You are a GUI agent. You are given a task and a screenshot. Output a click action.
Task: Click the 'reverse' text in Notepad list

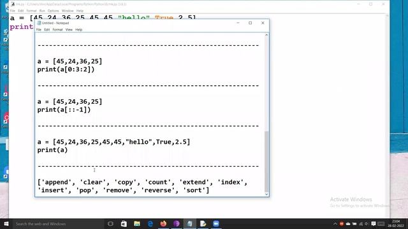tap(157, 190)
